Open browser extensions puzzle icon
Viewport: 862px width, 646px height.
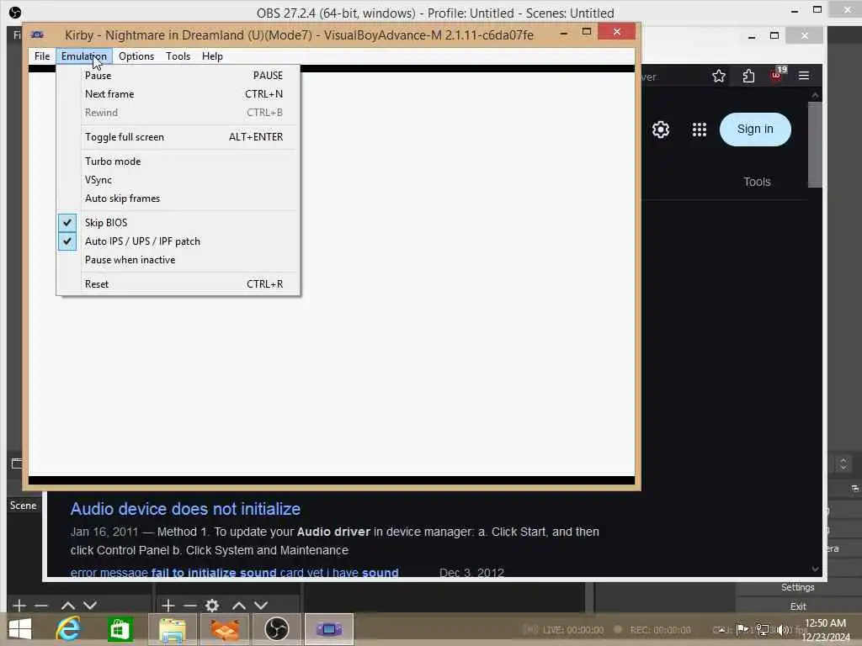pyautogui.click(x=748, y=76)
